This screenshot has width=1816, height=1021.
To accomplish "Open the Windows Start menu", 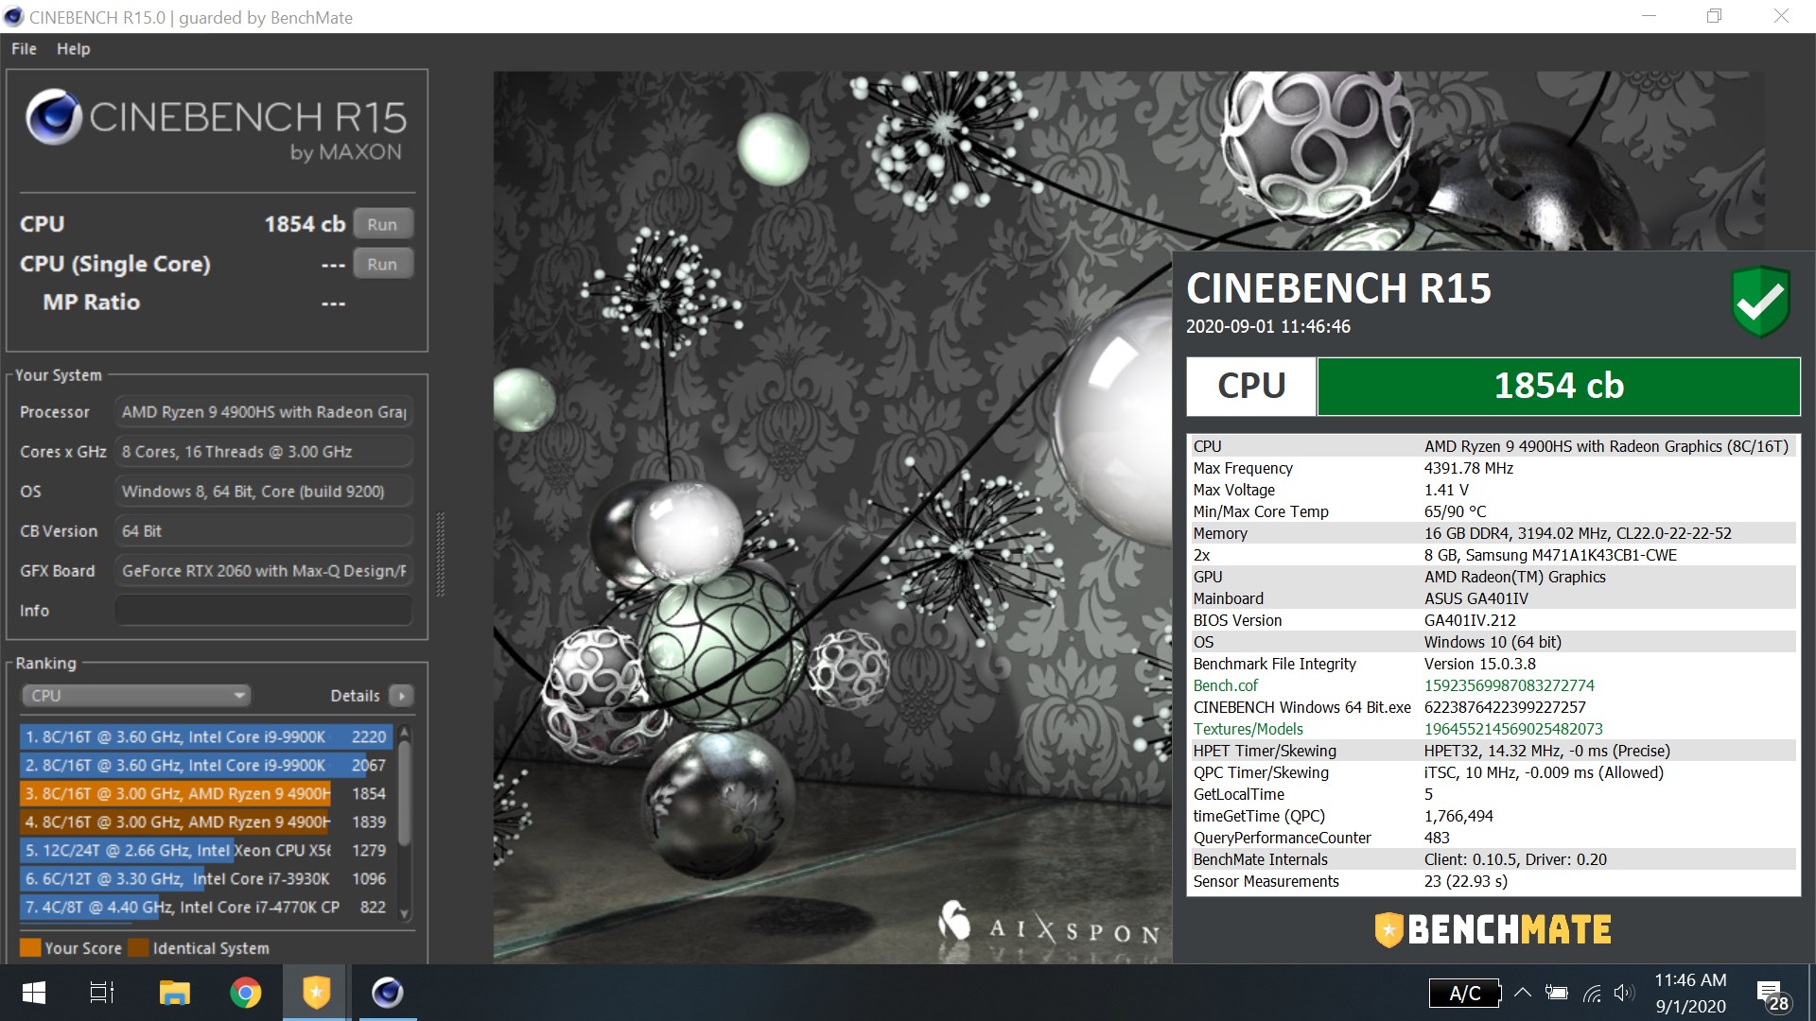I will coord(34,993).
